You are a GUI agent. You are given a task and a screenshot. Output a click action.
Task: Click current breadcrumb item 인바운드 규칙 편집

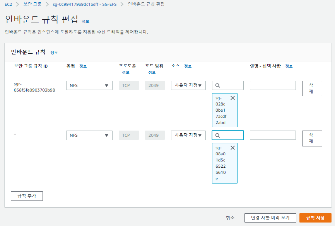pos(146,4)
